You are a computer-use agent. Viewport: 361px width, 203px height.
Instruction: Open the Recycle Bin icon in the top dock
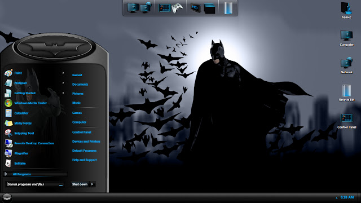click(228, 8)
